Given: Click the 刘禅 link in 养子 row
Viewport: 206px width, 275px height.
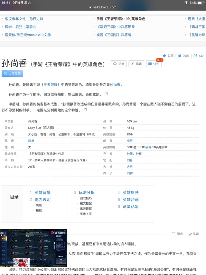Looking at the screenshot, I should point(130,173).
